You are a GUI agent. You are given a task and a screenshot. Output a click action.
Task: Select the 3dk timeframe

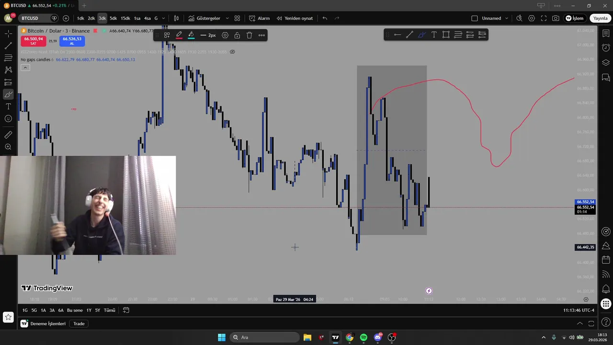pos(102,18)
